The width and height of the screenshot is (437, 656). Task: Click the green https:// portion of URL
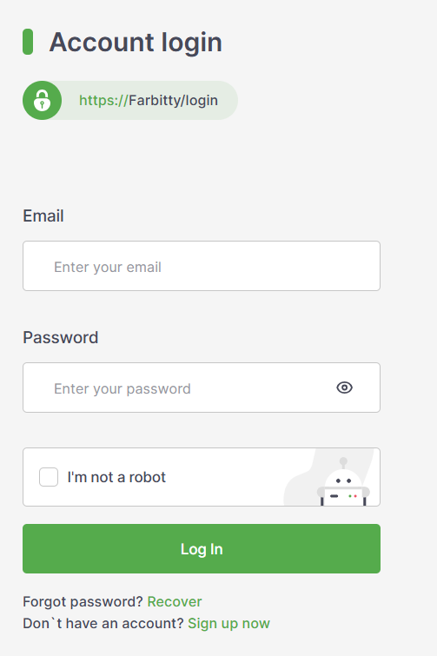click(103, 101)
